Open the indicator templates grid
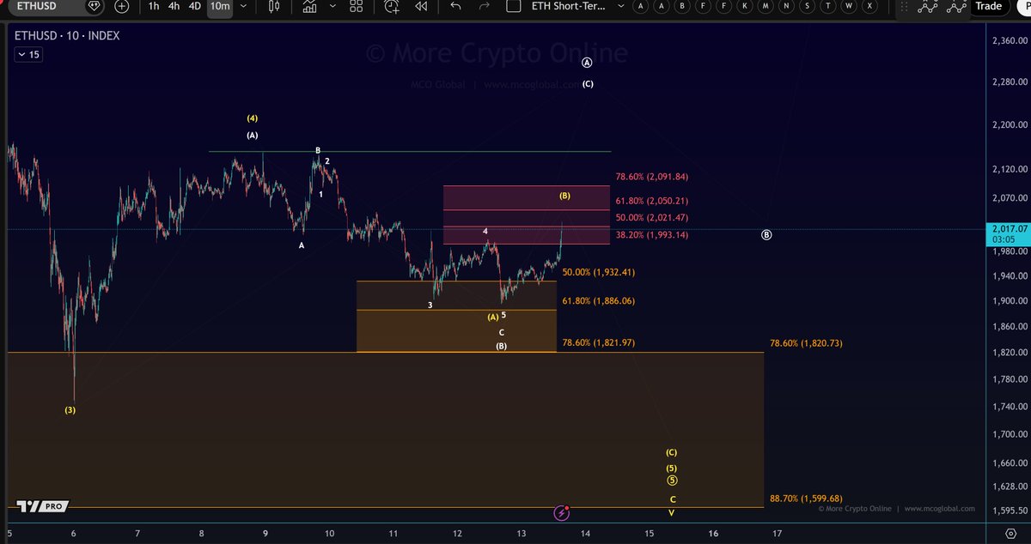The height and width of the screenshot is (544, 1031). 356,6
